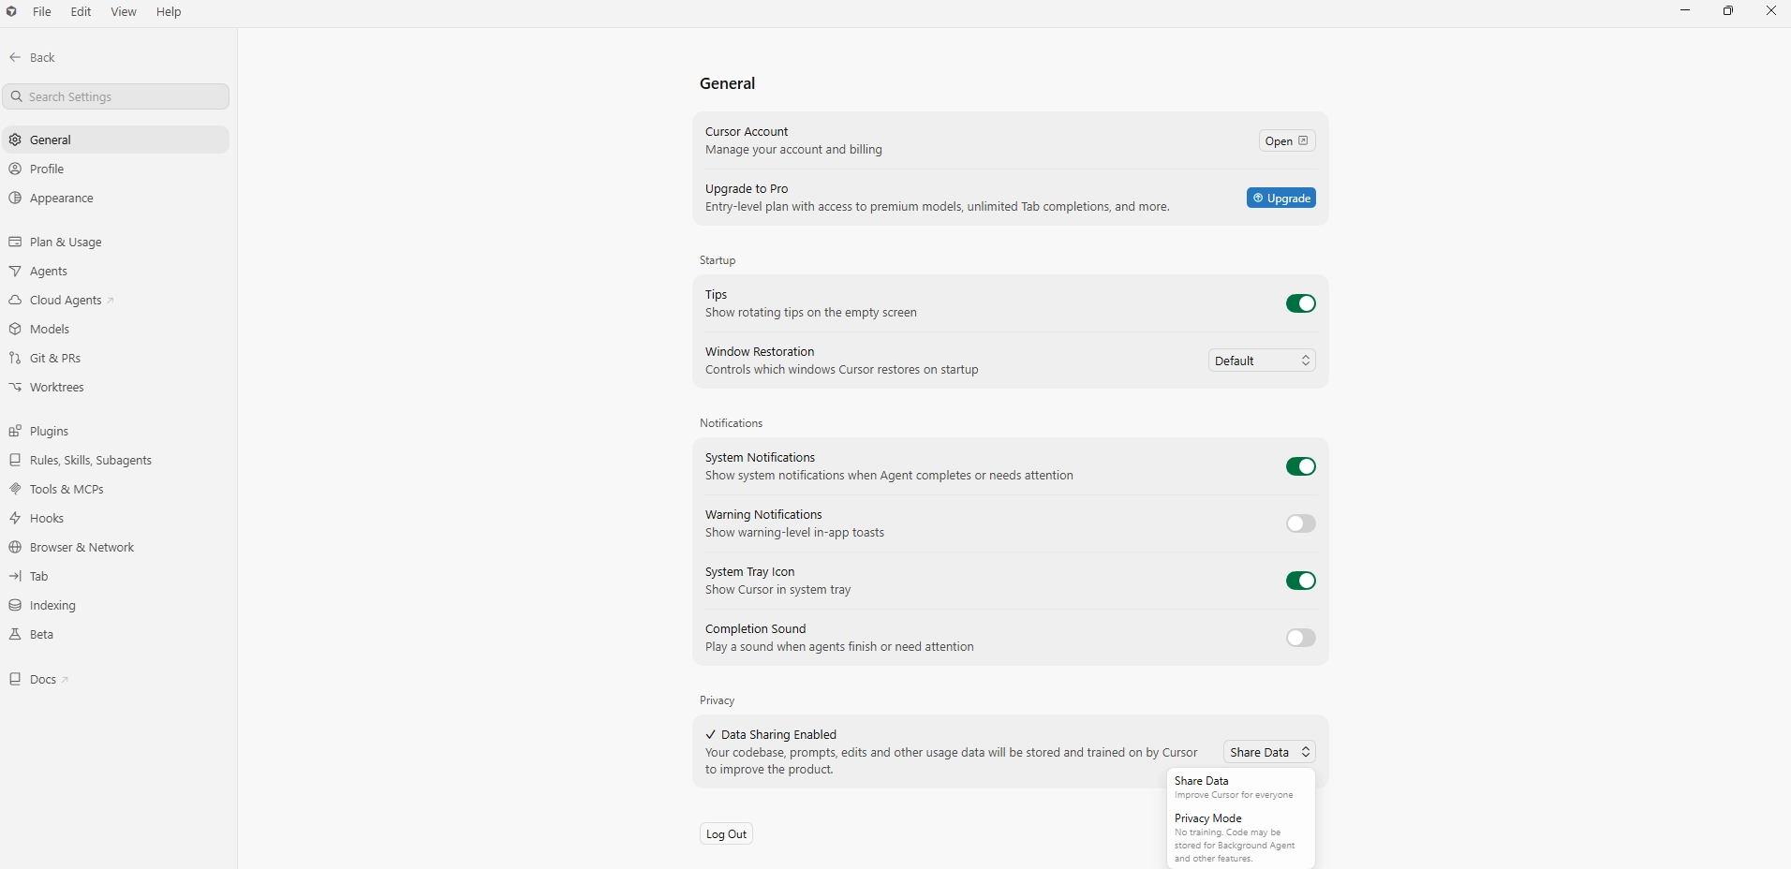Click the Tab arrow icon in sidebar
The image size is (1791, 869).
point(15,576)
